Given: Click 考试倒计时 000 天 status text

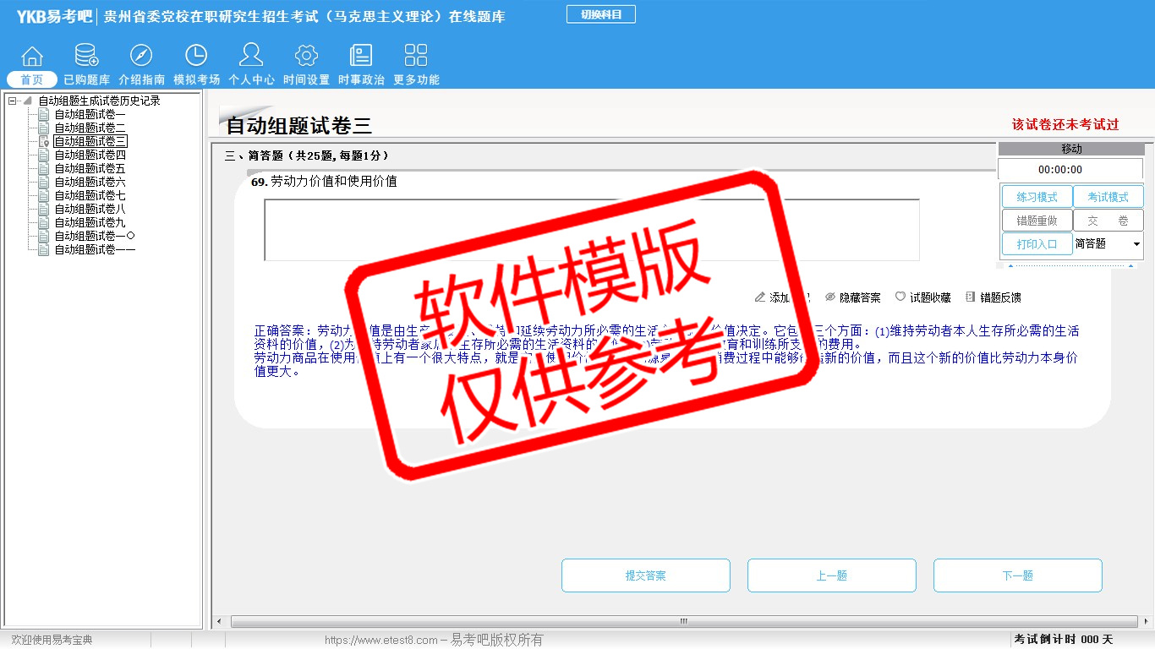Looking at the screenshot, I should [x=1064, y=640].
